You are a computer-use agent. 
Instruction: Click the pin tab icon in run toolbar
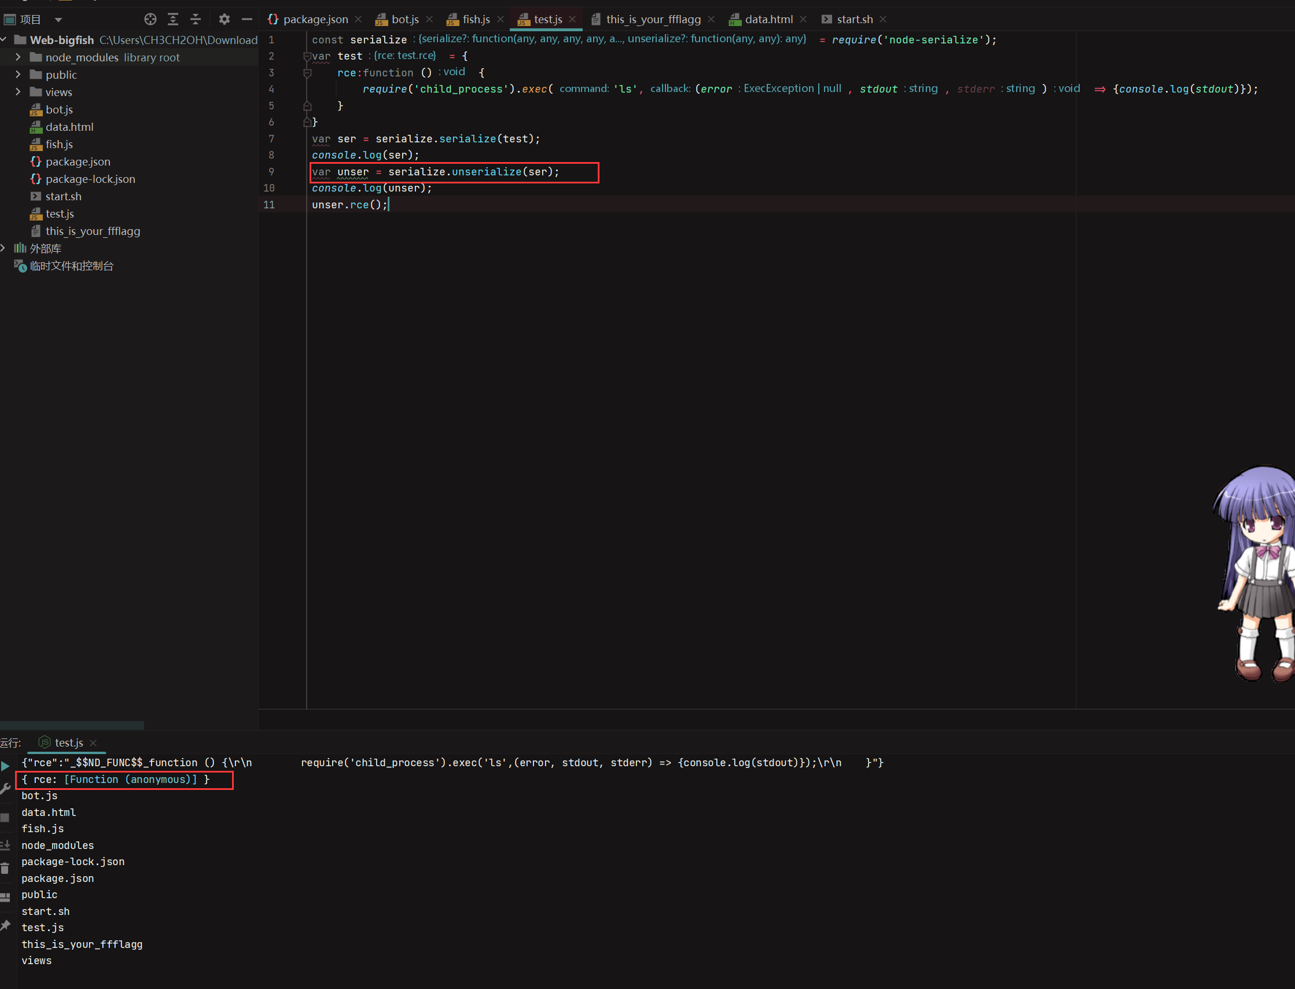point(5,925)
